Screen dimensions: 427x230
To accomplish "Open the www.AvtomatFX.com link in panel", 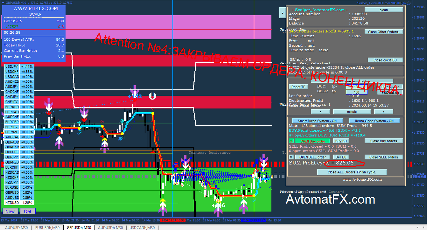I will click(x=362, y=180).
